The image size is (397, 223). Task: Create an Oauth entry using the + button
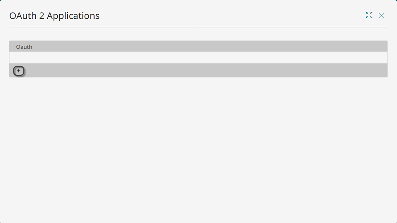pos(19,71)
